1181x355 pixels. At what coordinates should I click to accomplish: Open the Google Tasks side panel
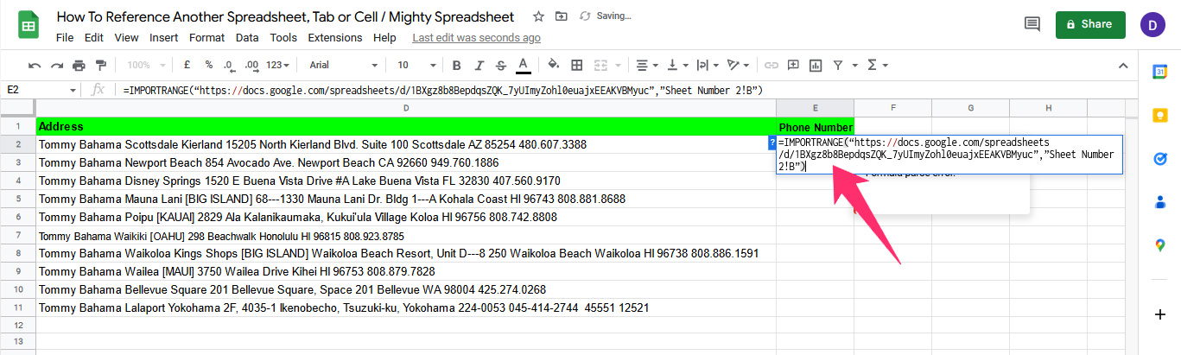1160,158
